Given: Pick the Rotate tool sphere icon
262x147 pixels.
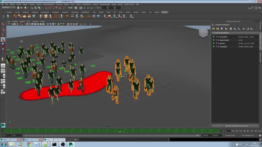Looking at the screenshot, I should click(3, 44).
